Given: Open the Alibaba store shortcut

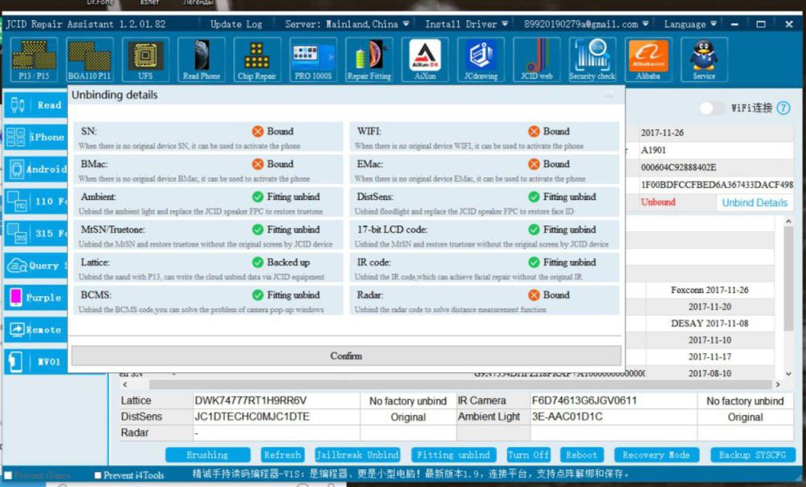Looking at the screenshot, I should [648, 59].
